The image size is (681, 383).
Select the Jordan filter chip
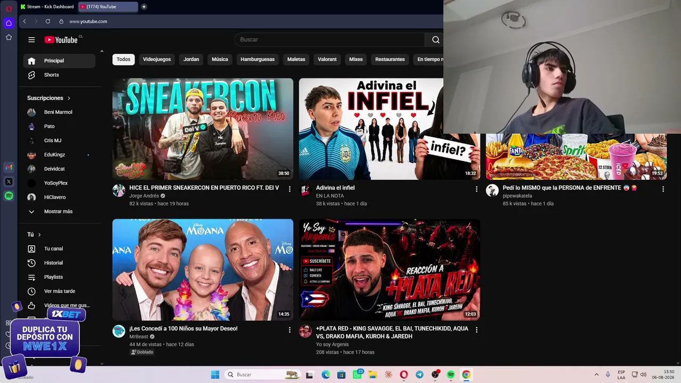(191, 60)
